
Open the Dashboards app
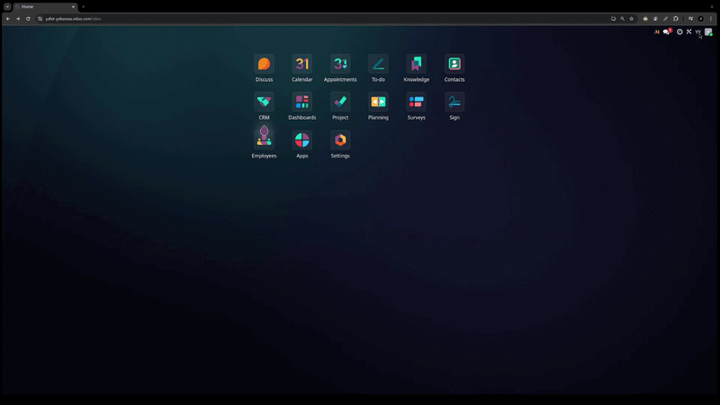tap(302, 106)
